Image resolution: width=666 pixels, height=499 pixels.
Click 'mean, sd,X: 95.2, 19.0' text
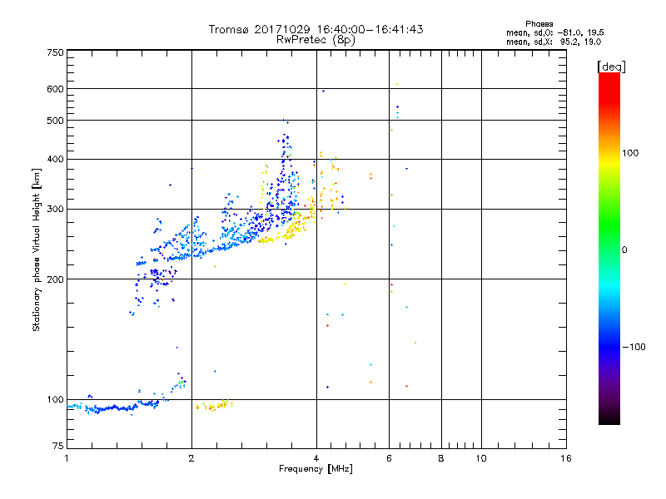coord(554,42)
